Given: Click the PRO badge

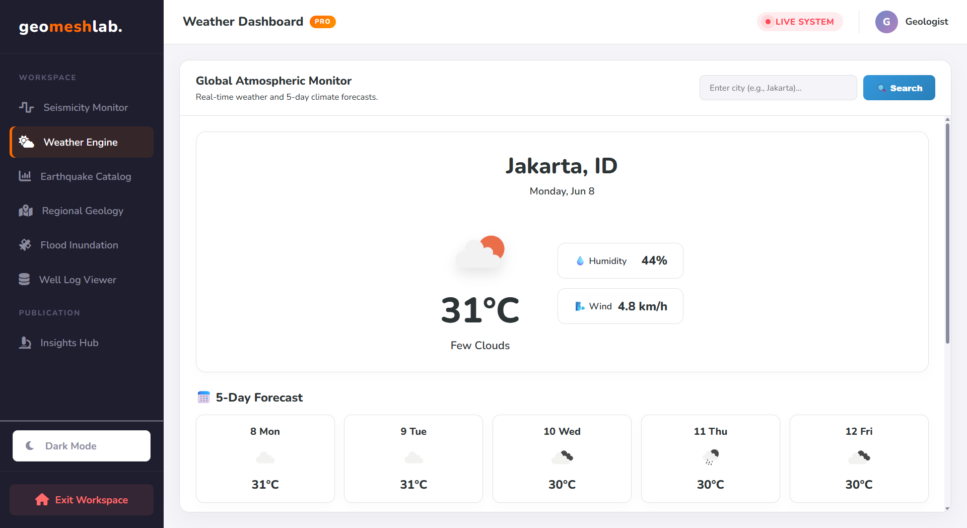Looking at the screenshot, I should tap(322, 22).
